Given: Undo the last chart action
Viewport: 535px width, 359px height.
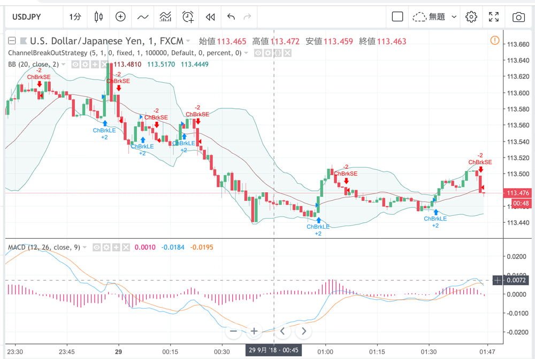Looking at the screenshot, I should click(231, 17).
